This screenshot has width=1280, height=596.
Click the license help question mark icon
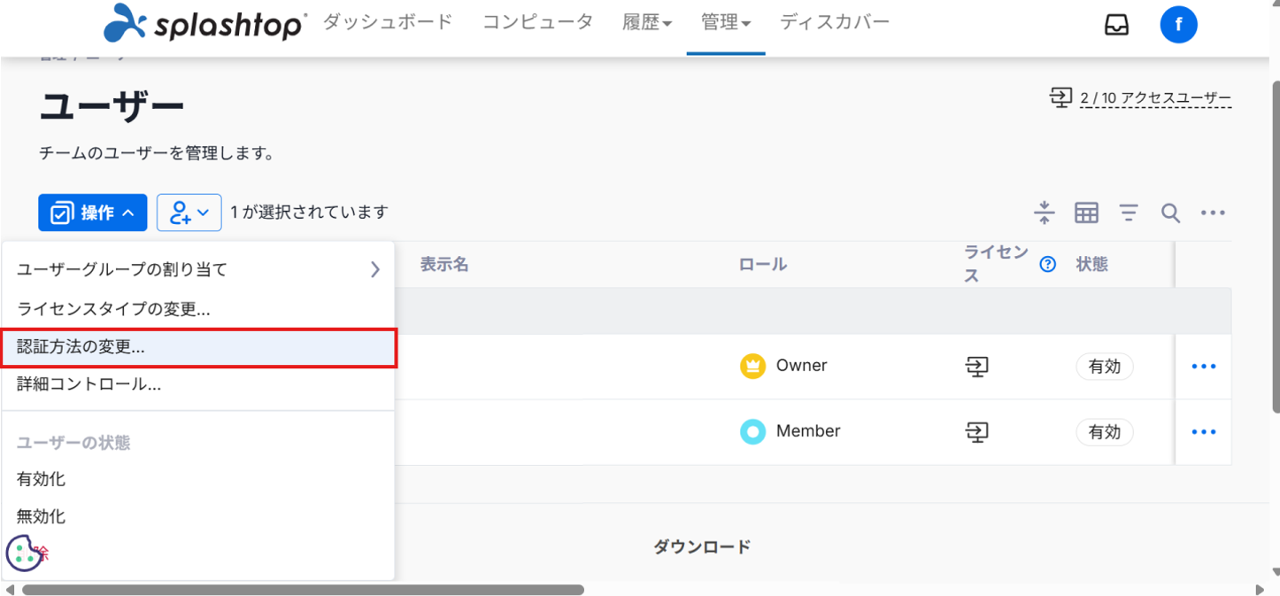[1048, 264]
